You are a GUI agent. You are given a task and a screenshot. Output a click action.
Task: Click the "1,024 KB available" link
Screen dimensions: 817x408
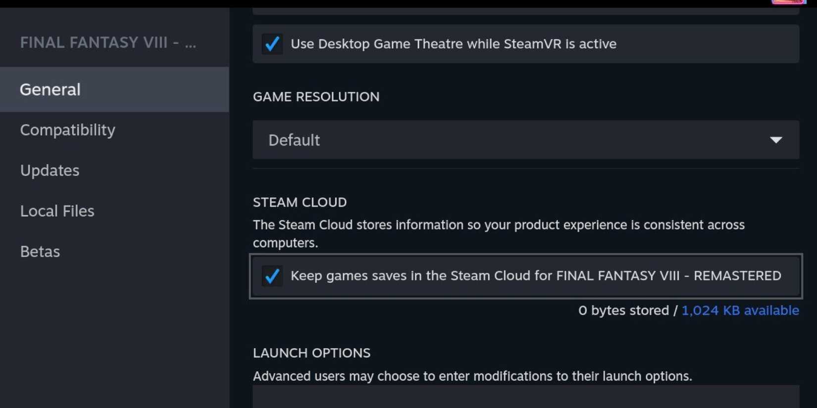(740, 311)
